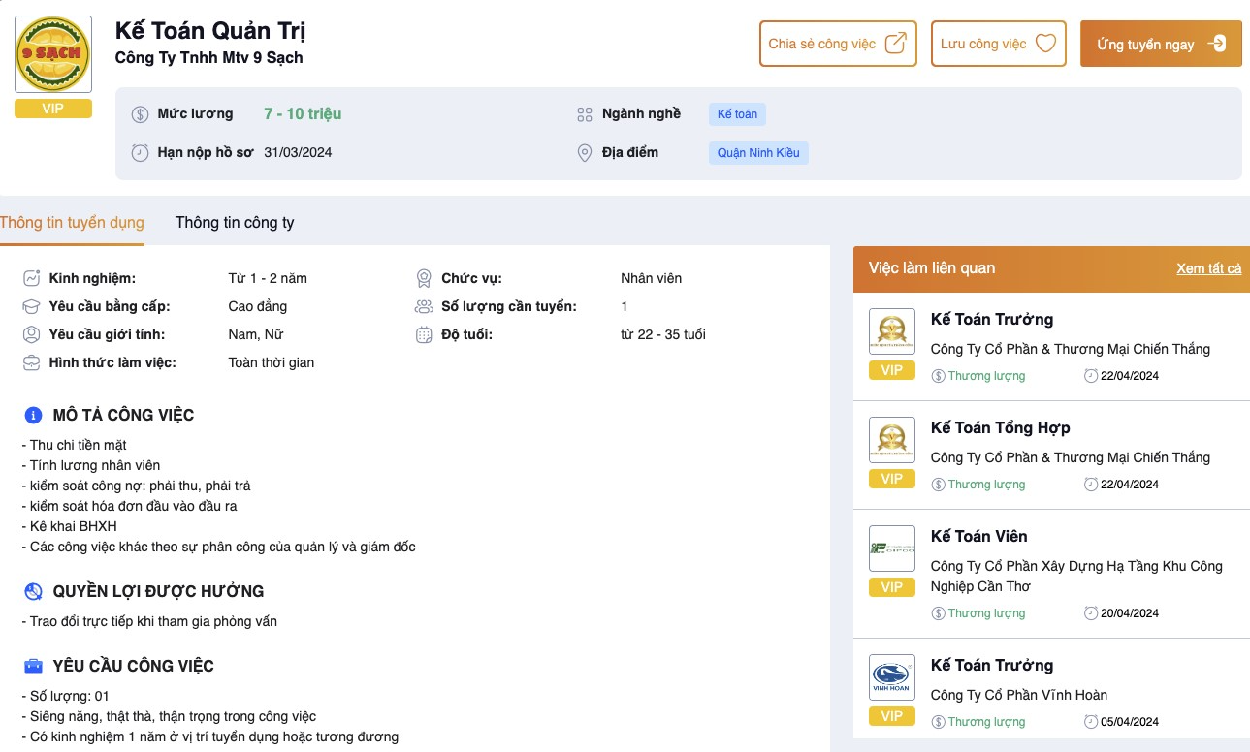Viewport: 1250px width, 752px height.
Task: Open first Kế Toán Trưởng job at Chiến Thắng
Action: pyautogui.click(x=992, y=319)
